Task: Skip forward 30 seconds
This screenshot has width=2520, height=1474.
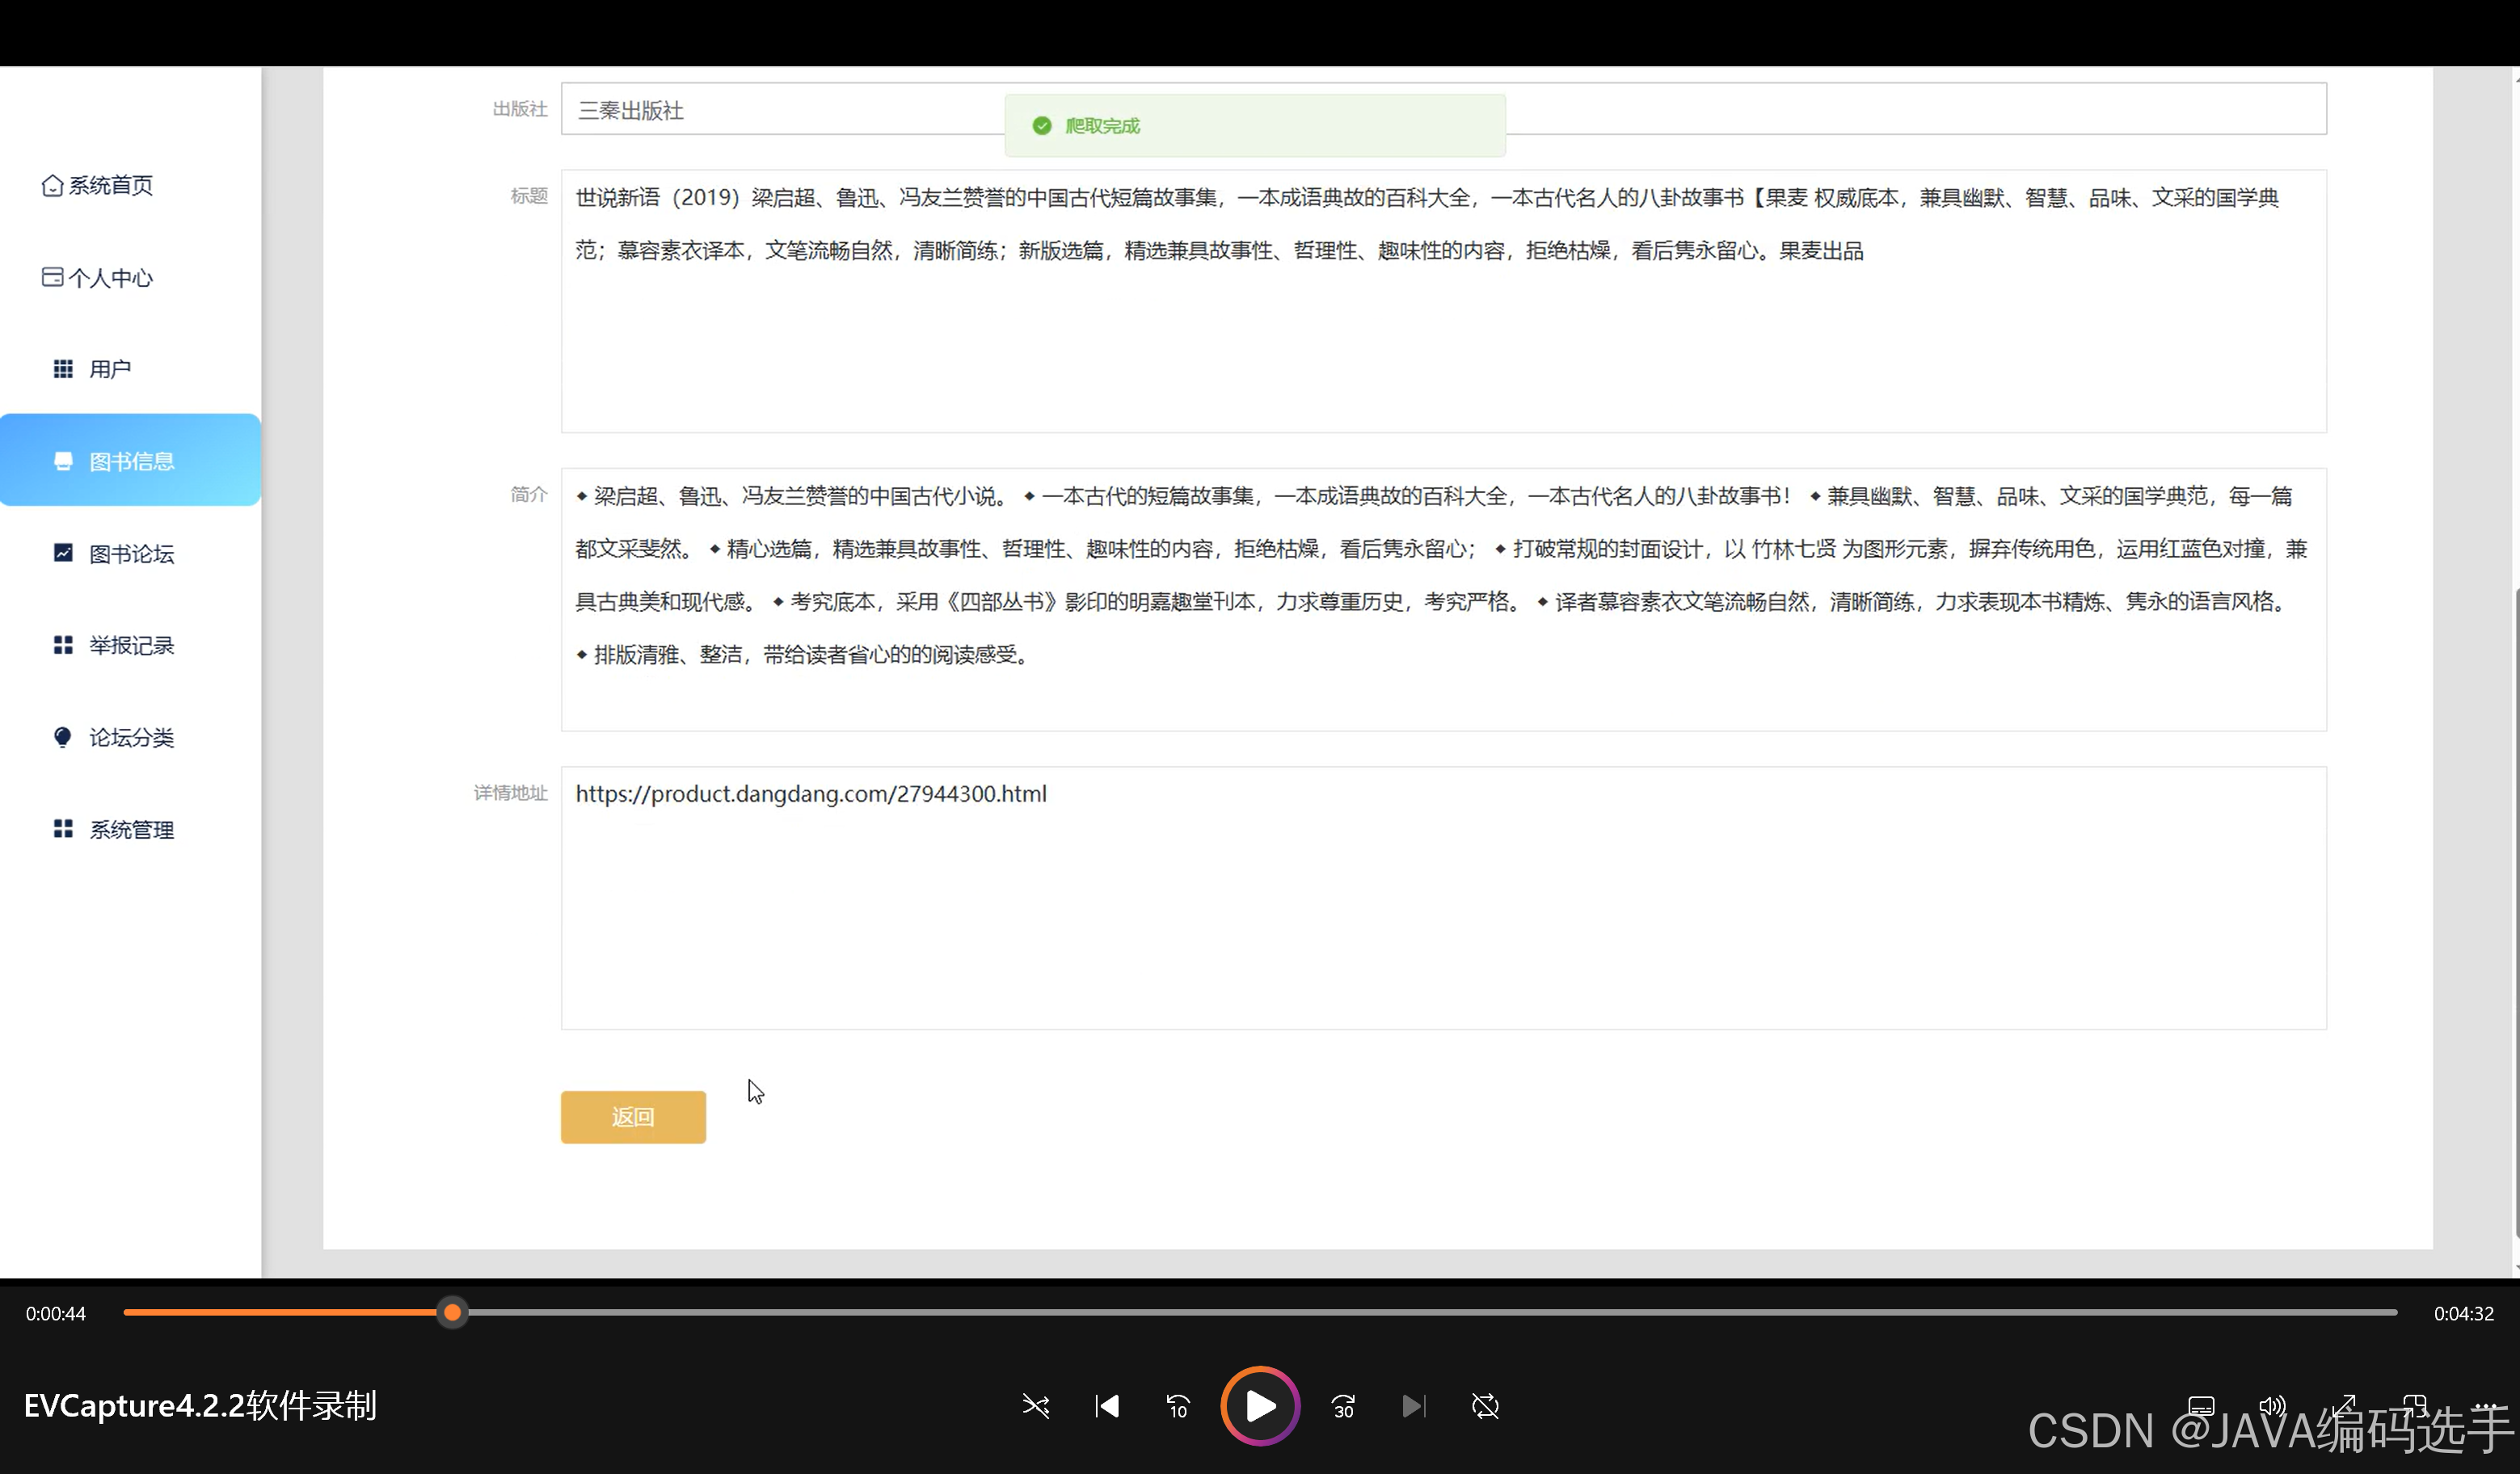Action: [1343, 1406]
